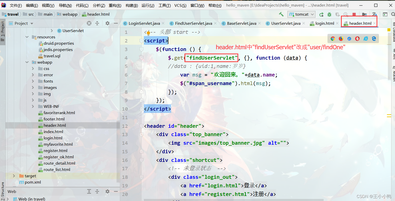Expand Web (in travel) node
This screenshot has width=395, height=201.
point(8,199)
